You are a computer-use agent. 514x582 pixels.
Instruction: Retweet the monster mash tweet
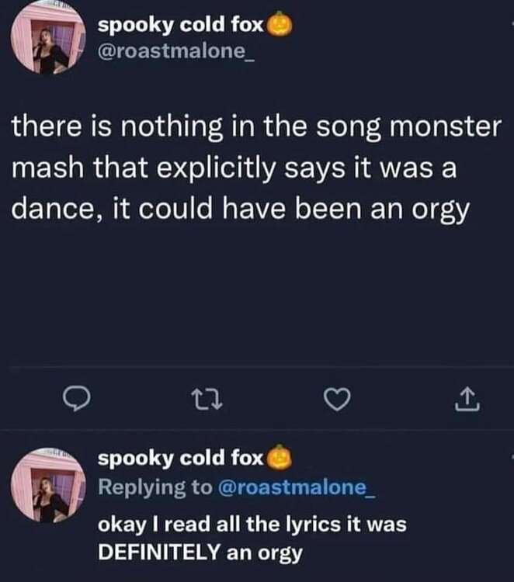tap(202, 399)
